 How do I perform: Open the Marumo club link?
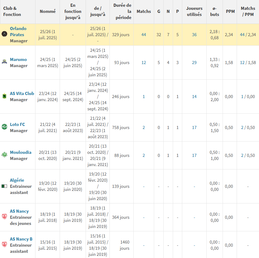pyautogui.click(x=18, y=59)
